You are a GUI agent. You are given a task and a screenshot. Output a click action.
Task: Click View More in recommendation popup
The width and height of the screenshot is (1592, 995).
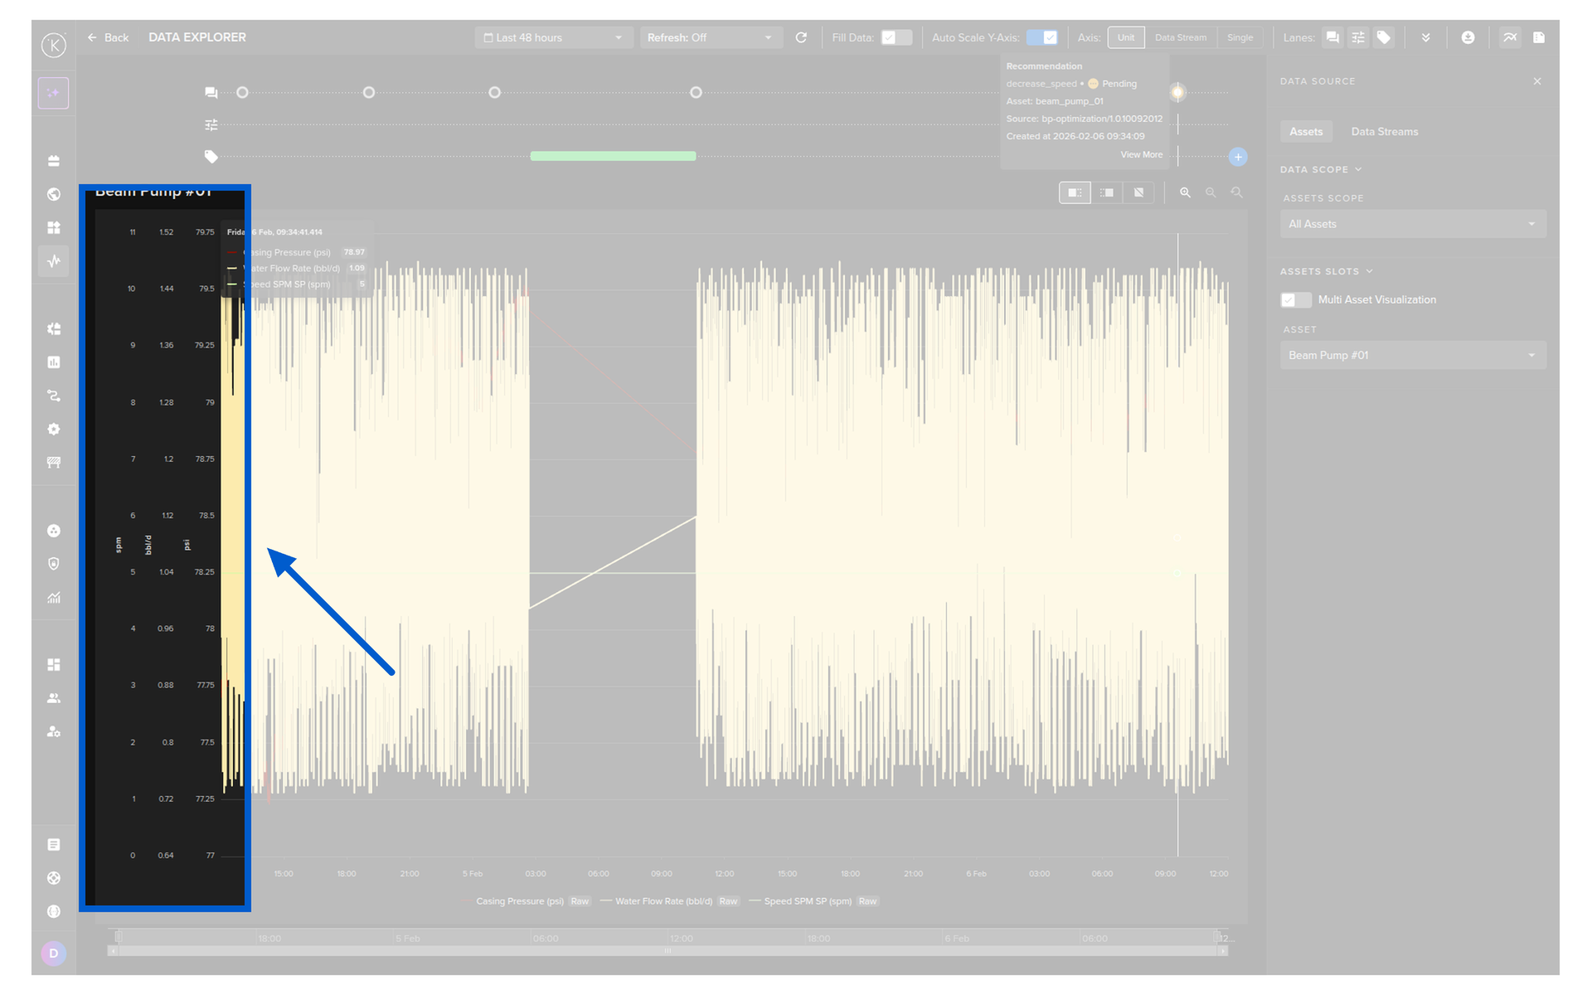click(1141, 155)
